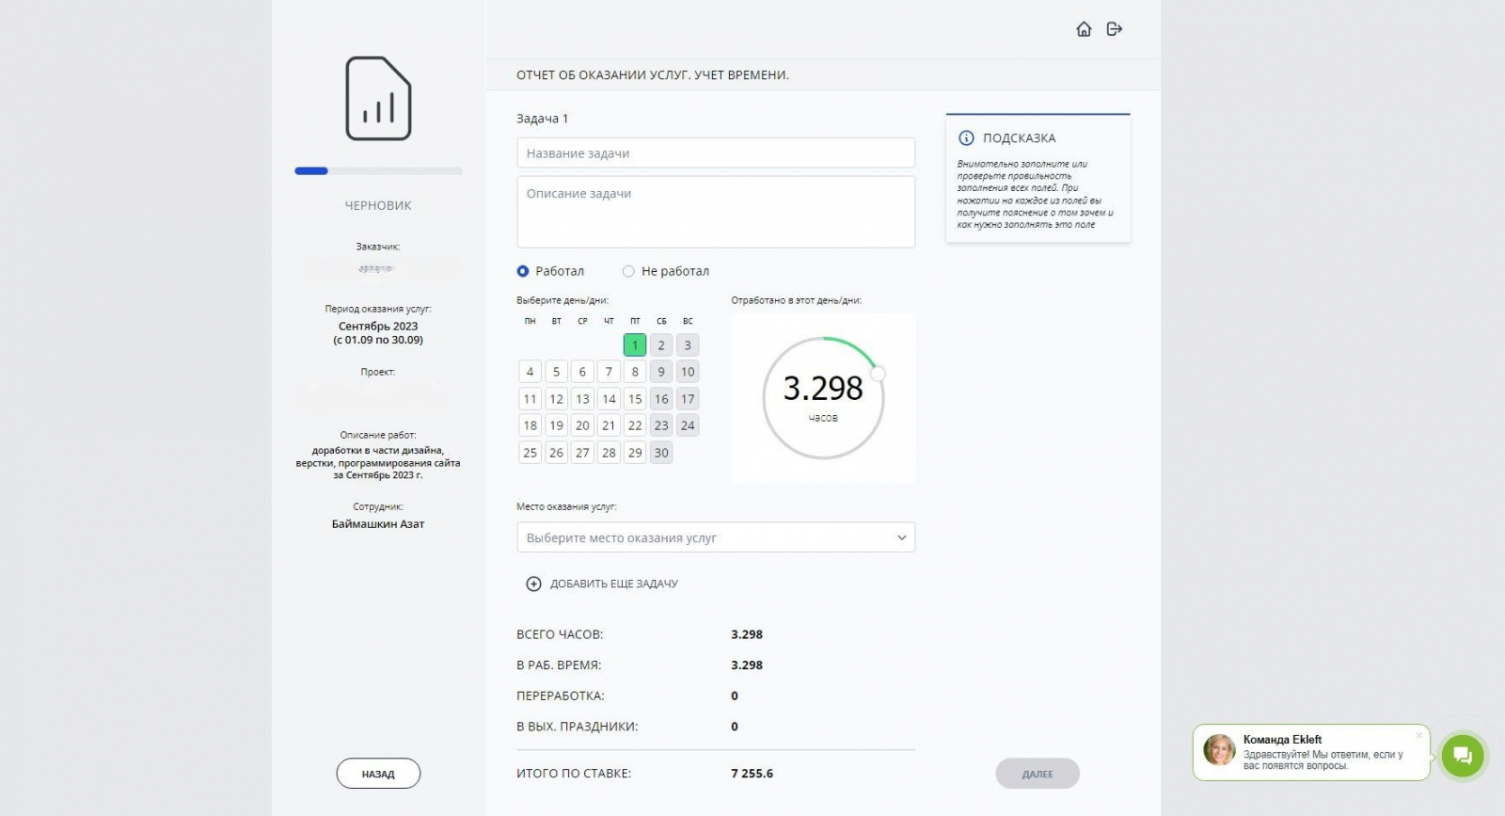This screenshot has width=1505, height=816.
Task: Open the Место оказания услуг dropdown
Action: pyautogui.click(x=715, y=537)
